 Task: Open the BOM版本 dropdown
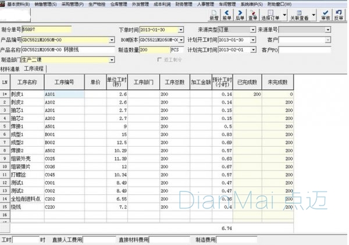click(181, 40)
